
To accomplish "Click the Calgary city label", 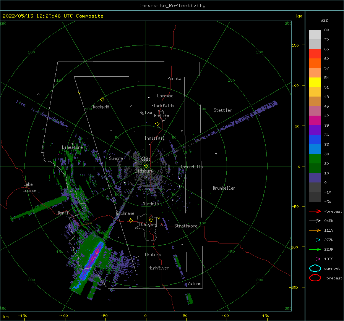I will point(149,224).
